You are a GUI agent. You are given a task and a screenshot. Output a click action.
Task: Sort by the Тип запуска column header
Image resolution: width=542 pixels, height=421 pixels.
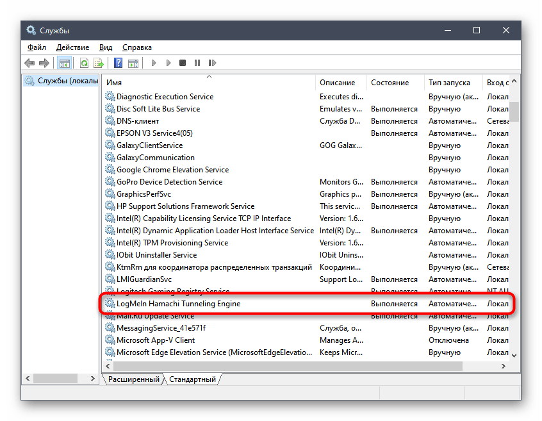(x=453, y=83)
